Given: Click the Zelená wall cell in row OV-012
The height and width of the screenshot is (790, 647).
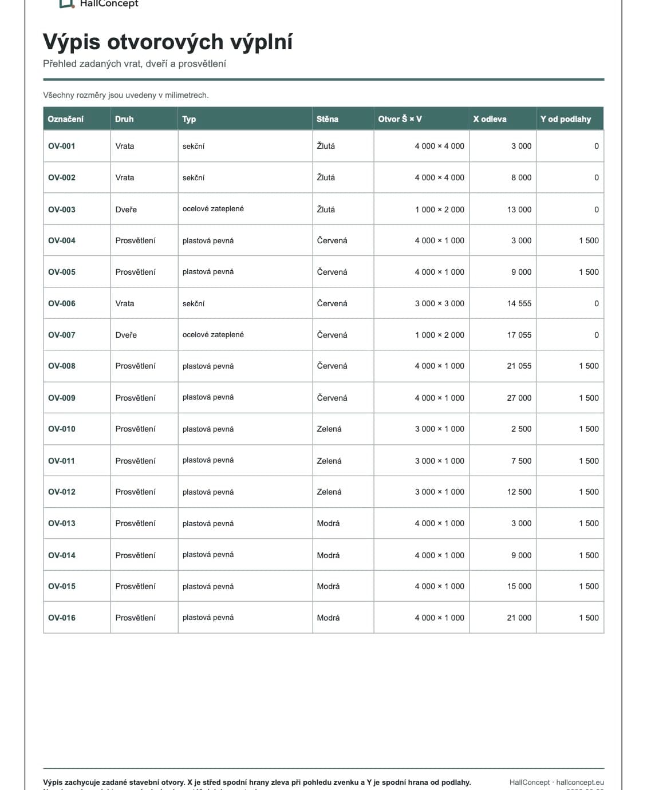Looking at the screenshot, I should coord(343,492).
